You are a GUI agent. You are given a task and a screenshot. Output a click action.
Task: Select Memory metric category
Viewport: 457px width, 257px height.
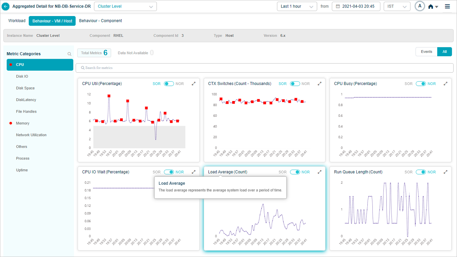point(23,123)
